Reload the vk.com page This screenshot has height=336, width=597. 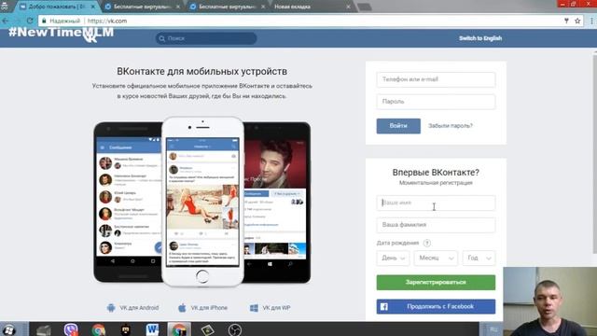coord(30,21)
